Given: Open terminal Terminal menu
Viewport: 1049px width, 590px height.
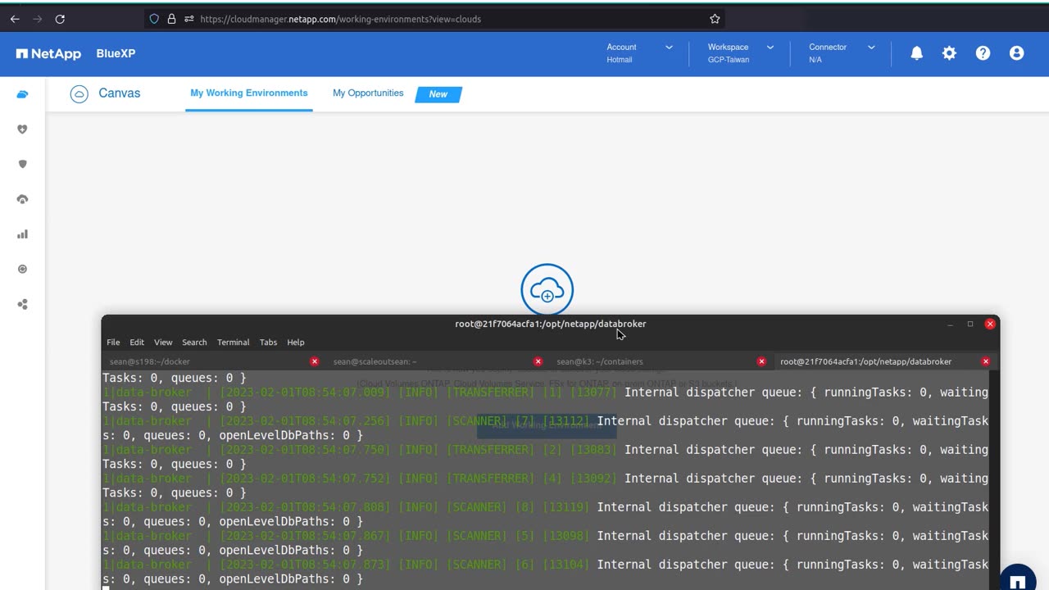Looking at the screenshot, I should click(233, 343).
